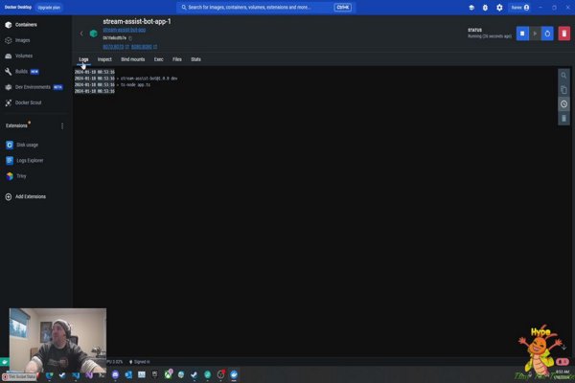Open the second port mapping link
Viewport: 575px width, 383px height.
click(144, 47)
